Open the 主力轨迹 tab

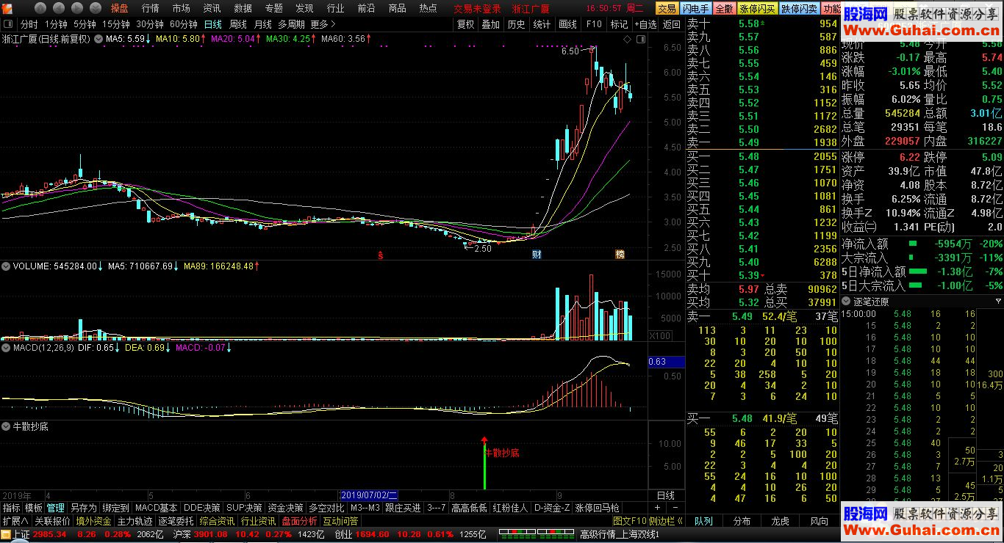(135, 521)
